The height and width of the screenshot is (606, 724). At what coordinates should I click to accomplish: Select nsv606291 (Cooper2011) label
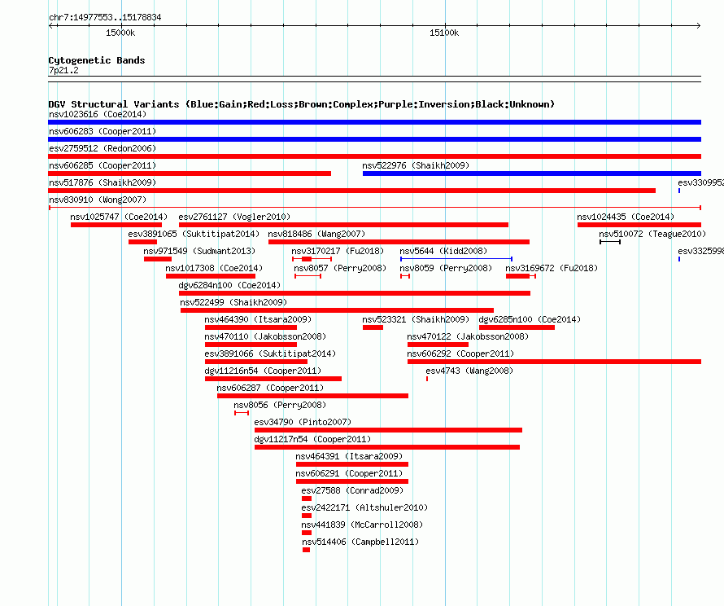[x=349, y=473]
